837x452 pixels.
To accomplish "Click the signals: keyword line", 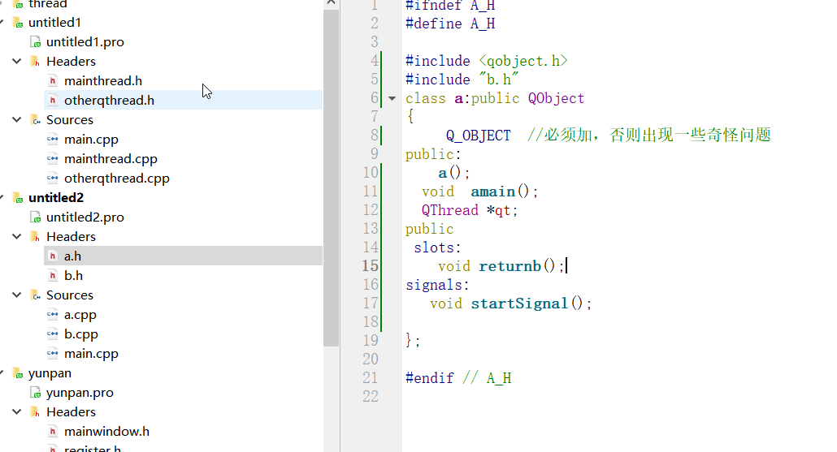I will point(437,285).
